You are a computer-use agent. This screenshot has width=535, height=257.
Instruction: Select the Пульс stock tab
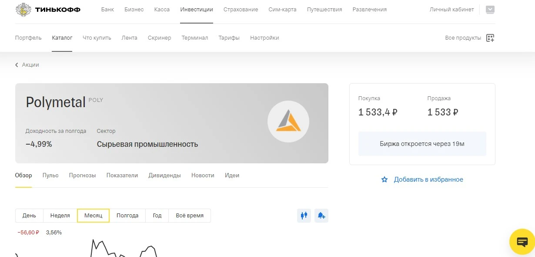50,176
